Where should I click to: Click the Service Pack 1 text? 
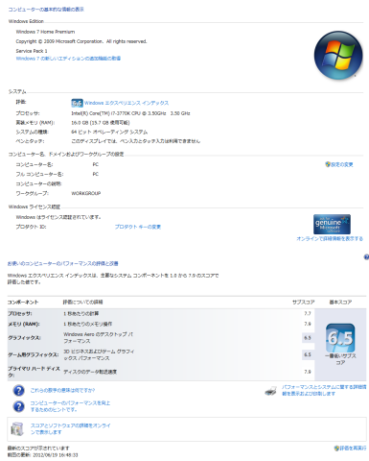32,51
